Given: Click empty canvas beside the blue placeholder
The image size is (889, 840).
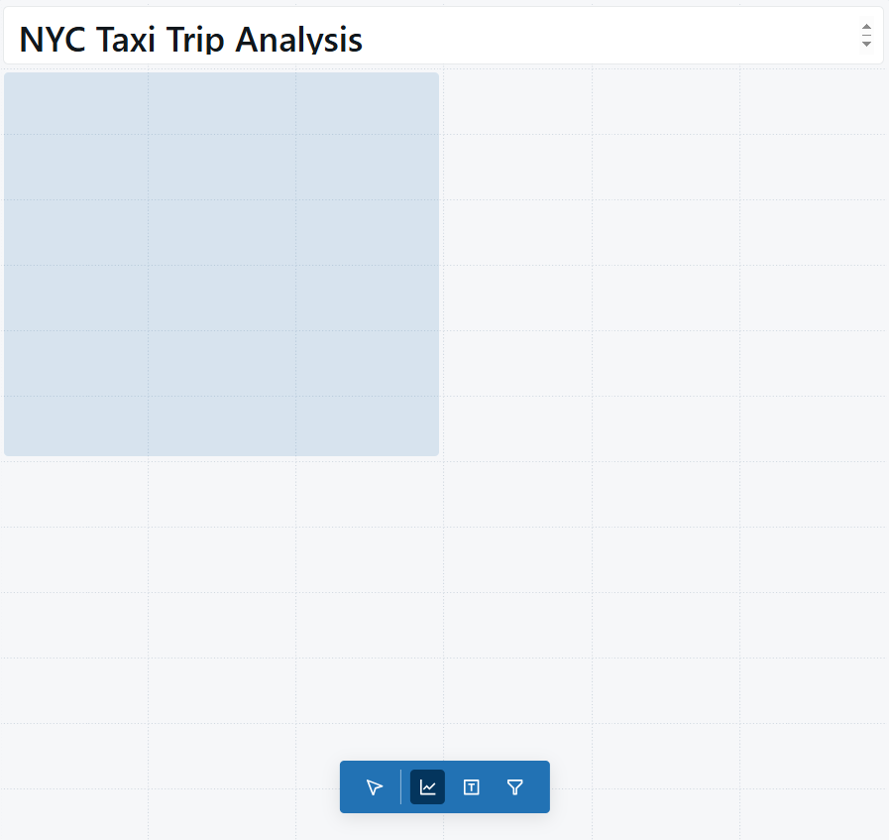Looking at the screenshot, I should tap(663, 264).
